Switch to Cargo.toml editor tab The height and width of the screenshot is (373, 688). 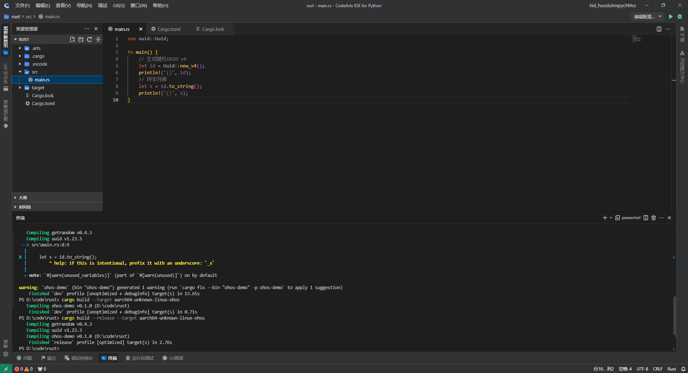coord(169,29)
